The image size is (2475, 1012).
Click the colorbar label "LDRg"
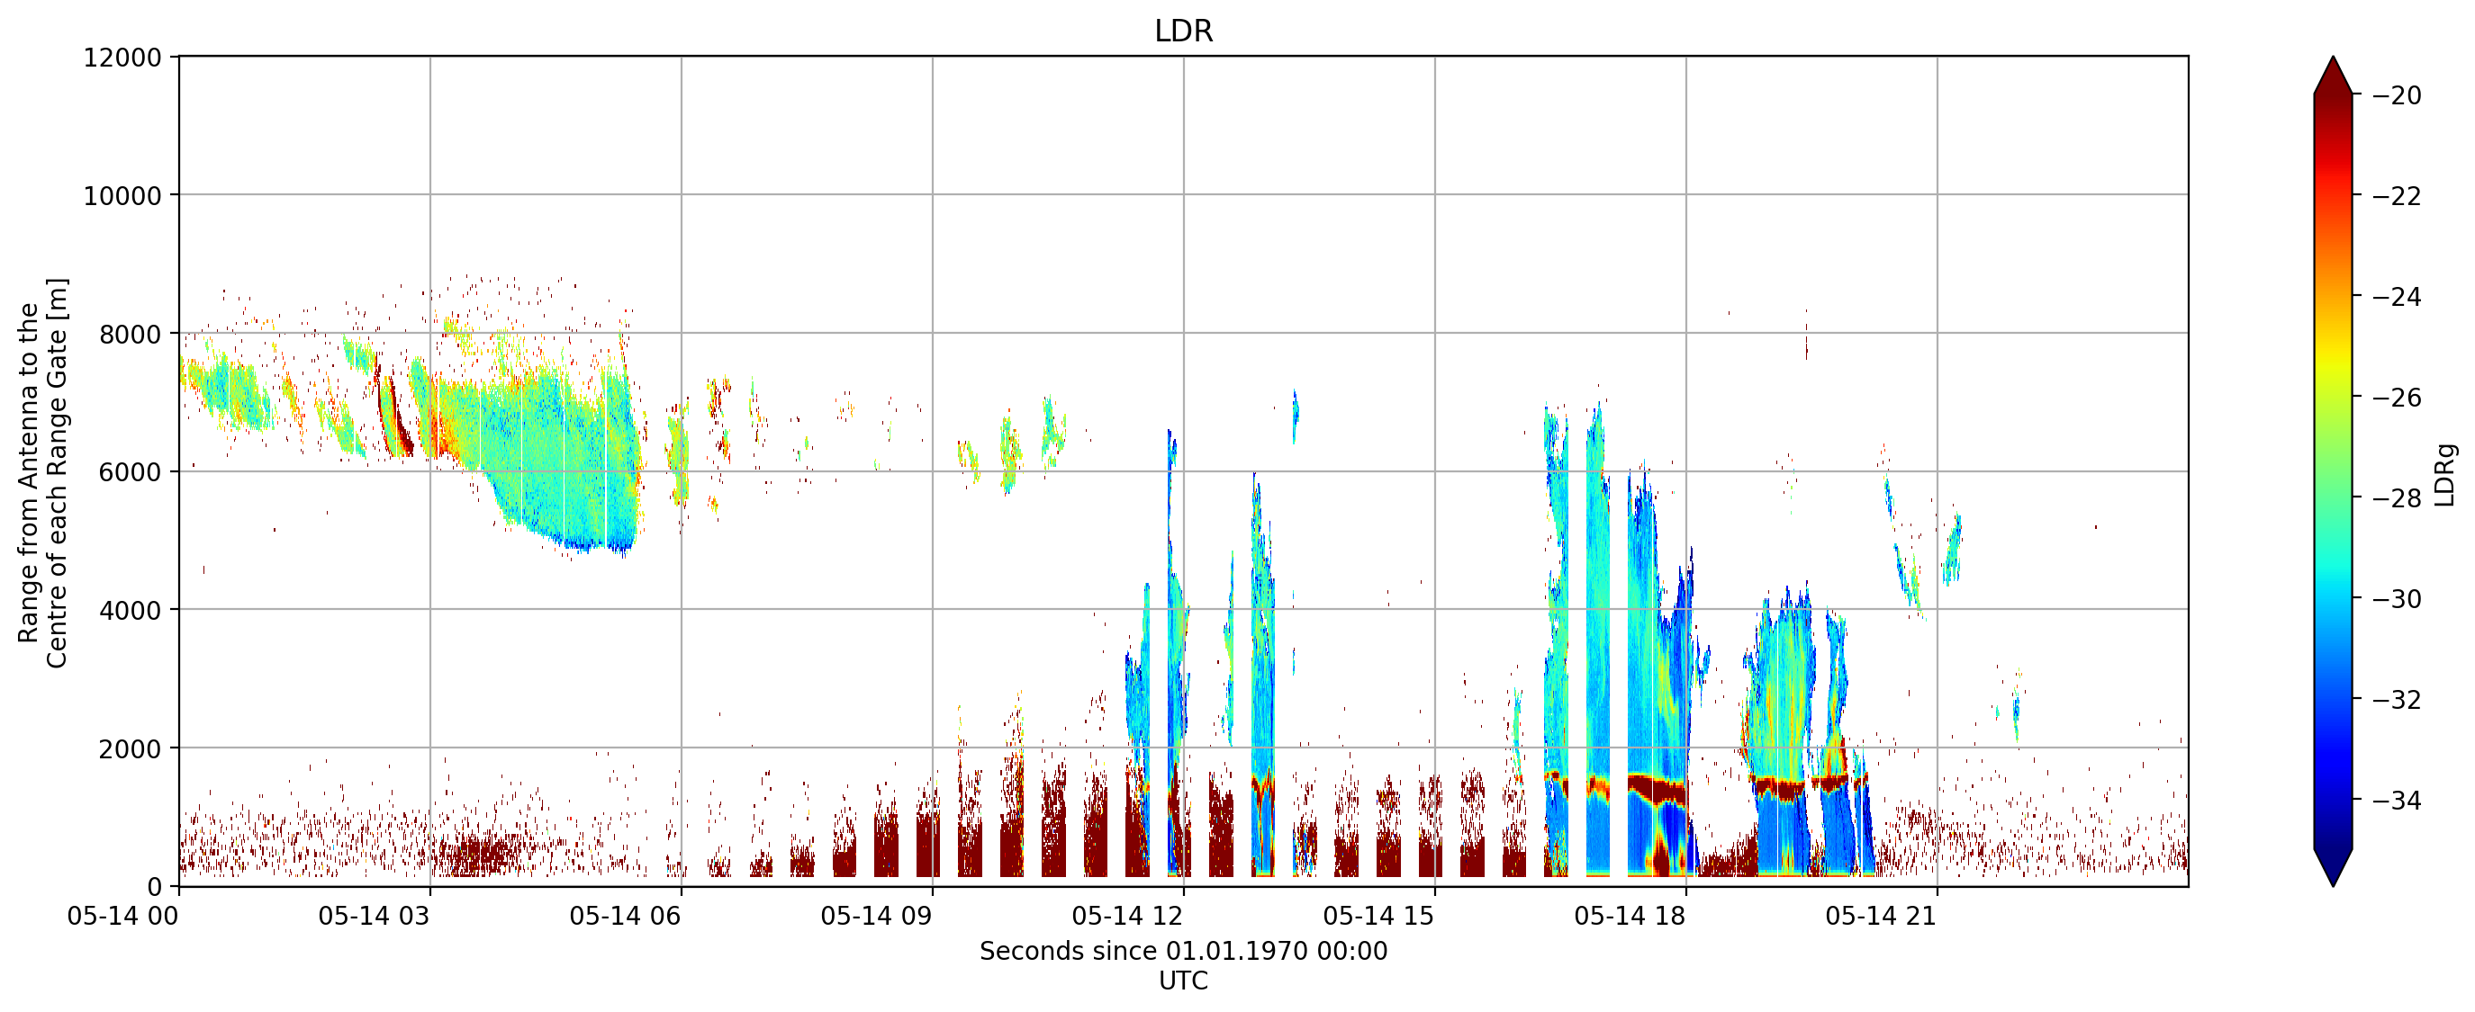tap(2445, 474)
